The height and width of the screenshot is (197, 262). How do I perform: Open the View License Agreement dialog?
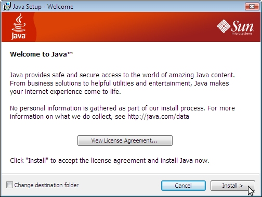125,140
